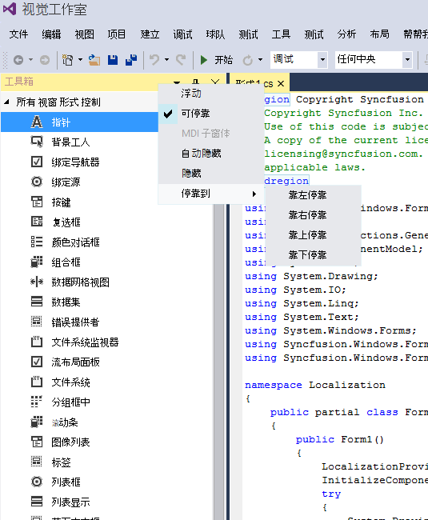Toggle the checked 可停靠 menu option
This screenshot has width=428, height=520.
(211, 114)
